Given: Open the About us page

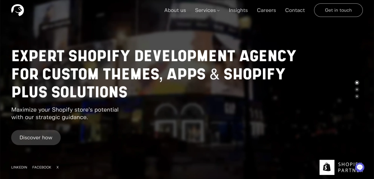Looking at the screenshot, I should (175, 10).
